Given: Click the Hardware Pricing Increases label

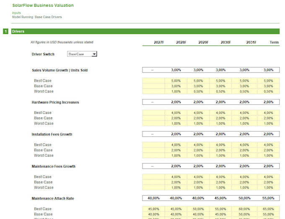Looking at the screenshot, I should point(55,102).
